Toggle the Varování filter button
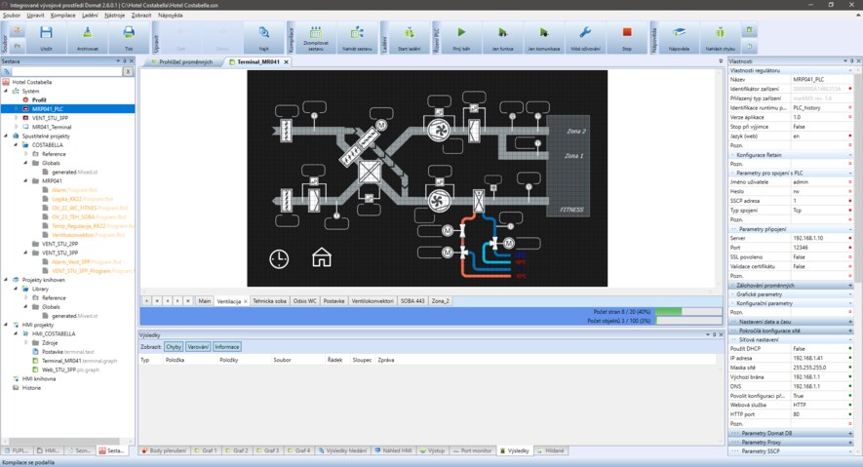Screen dimensions: 863x467 198,346
